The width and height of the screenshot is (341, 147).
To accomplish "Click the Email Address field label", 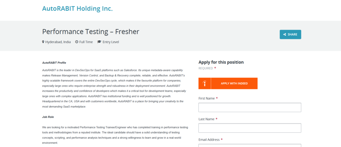I will click(x=209, y=140).
